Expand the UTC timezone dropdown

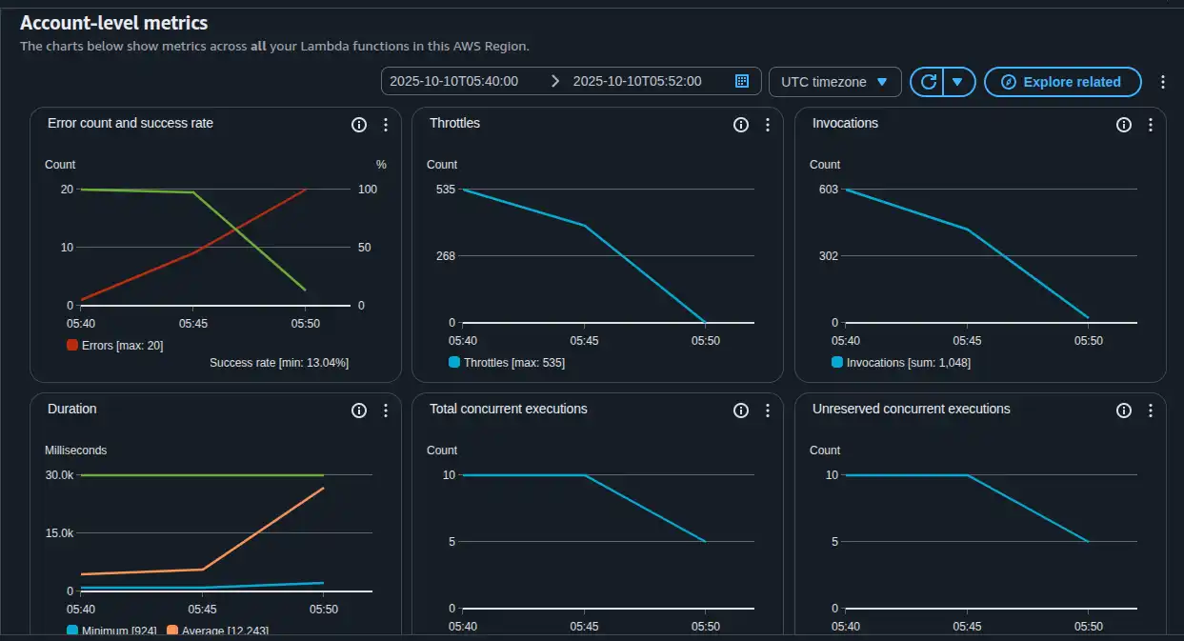click(834, 82)
